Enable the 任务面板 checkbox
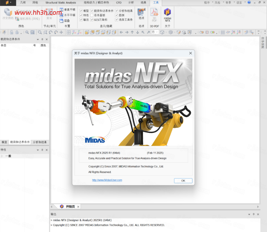The height and width of the screenshot is (232, 267). click(x=92, y=15)
